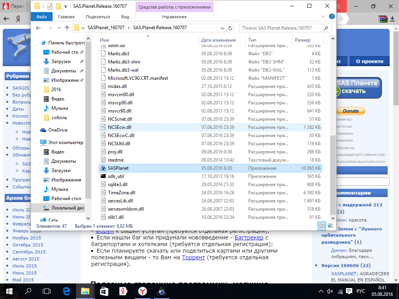Click muted volume icon in tray
The width and height of the screenshot is (399, 299).
click(330, 291)
